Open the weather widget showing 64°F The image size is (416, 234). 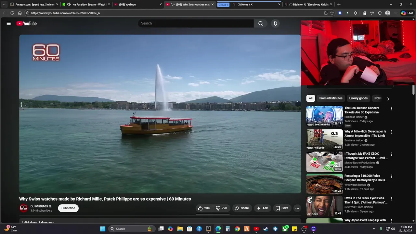[x=10, y=229]
